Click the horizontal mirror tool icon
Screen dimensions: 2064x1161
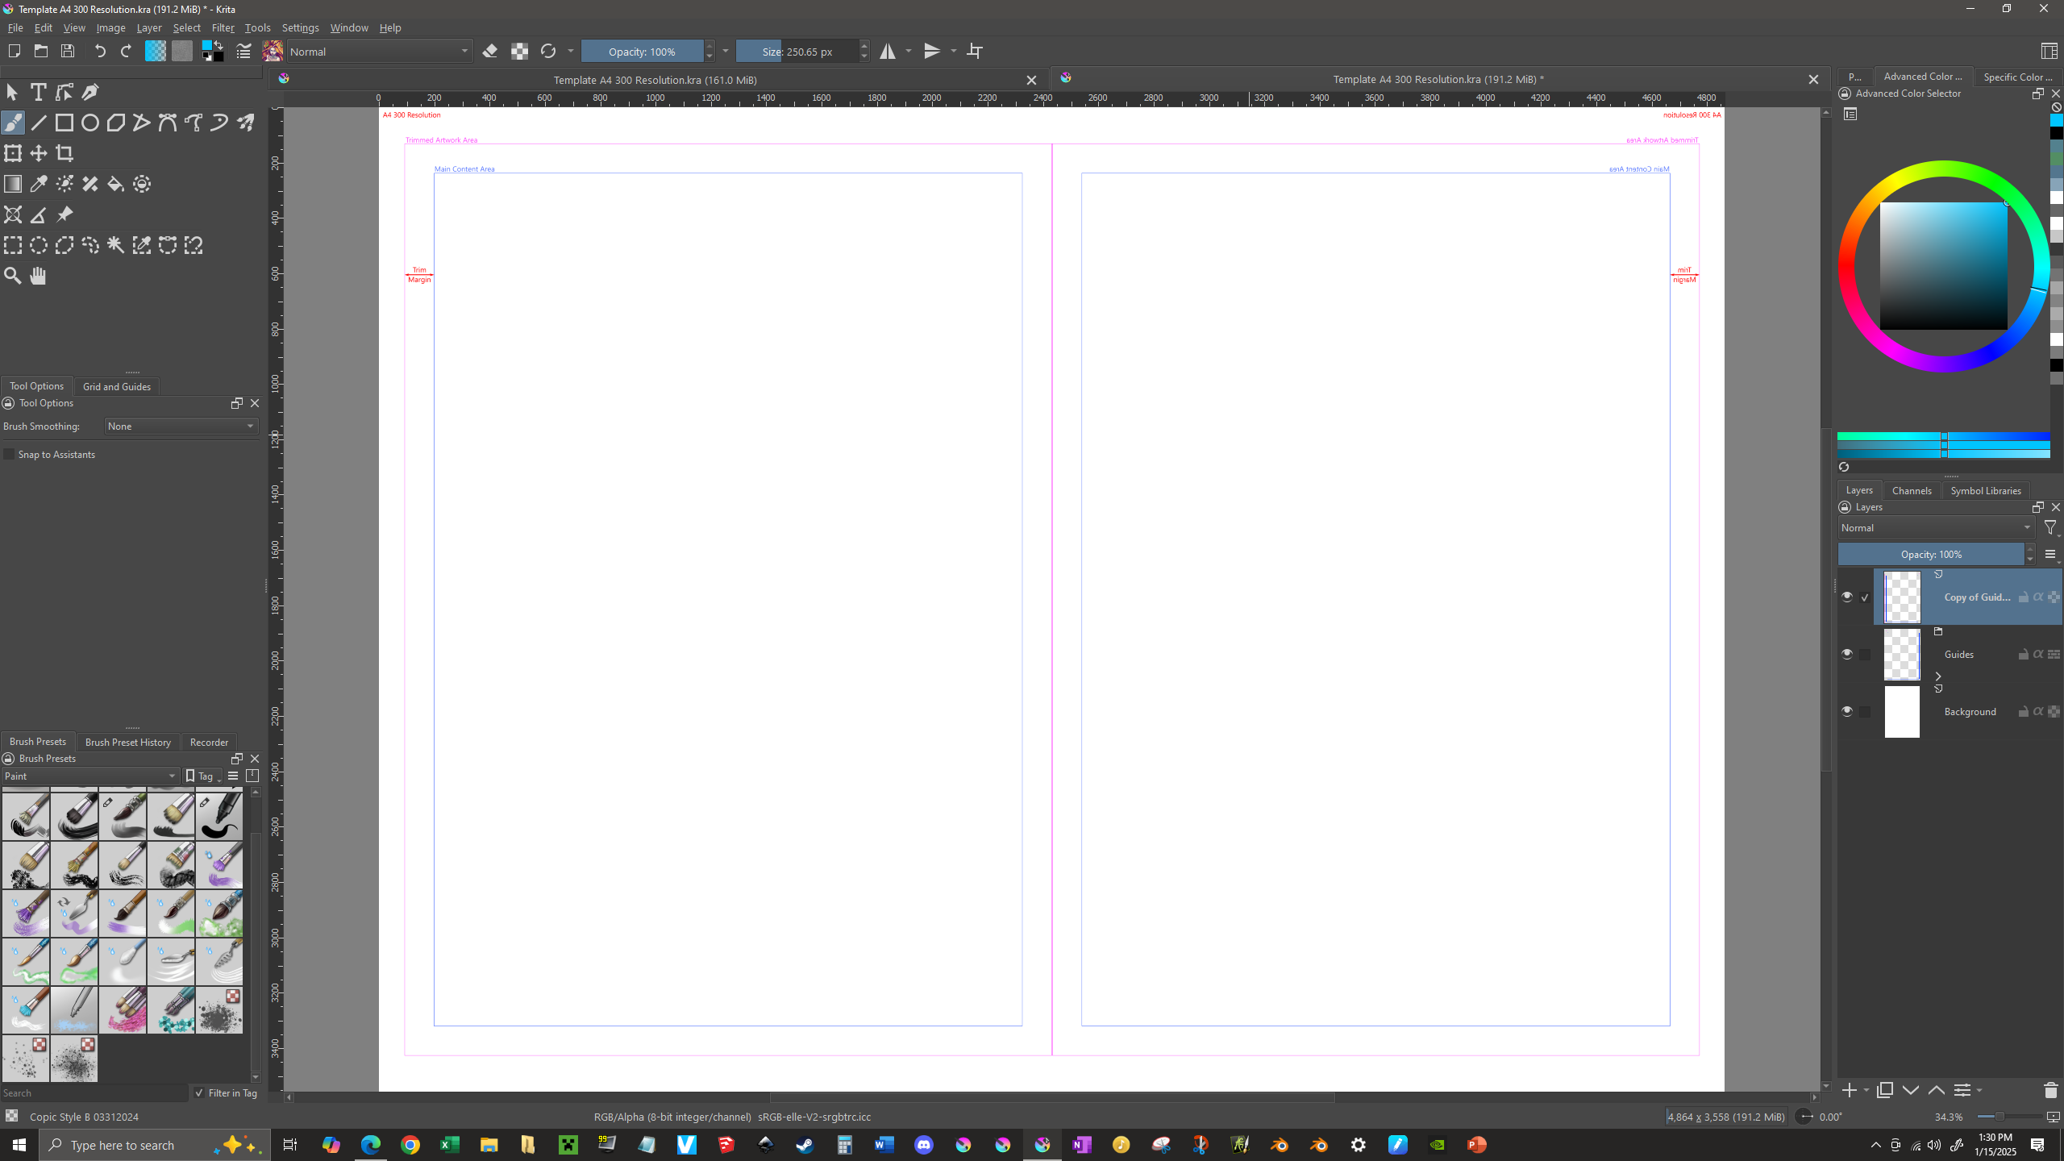click(888, 52)
